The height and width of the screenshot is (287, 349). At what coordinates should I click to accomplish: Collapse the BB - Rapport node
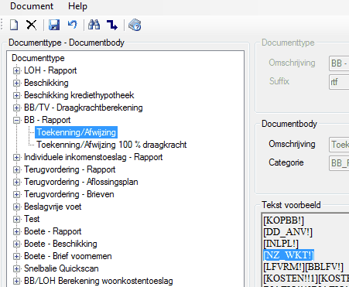coord(16,120)
